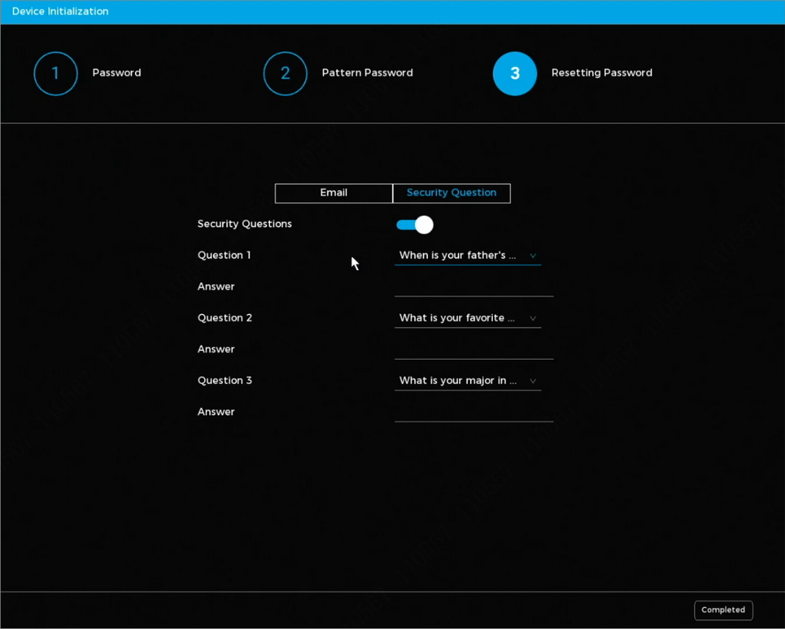Image resolution: width=785 pixels, height=629 pixels.
Task: Click the Device Initialization title bar
Action: click(x=392, y=12)
